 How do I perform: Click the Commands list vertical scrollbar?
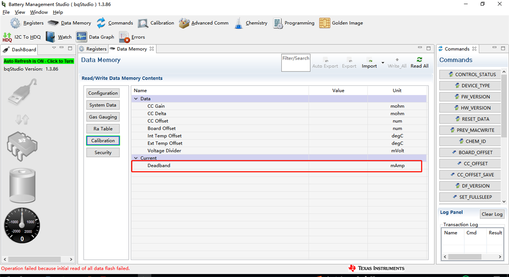click(504, 137)
